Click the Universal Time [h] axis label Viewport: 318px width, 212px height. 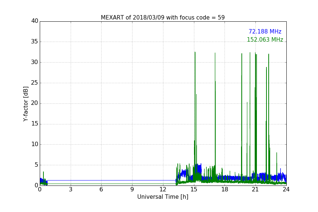pos(163,197)
